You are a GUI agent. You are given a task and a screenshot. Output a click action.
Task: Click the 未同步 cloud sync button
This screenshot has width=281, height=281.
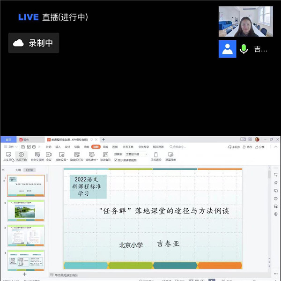pos(234,147)
